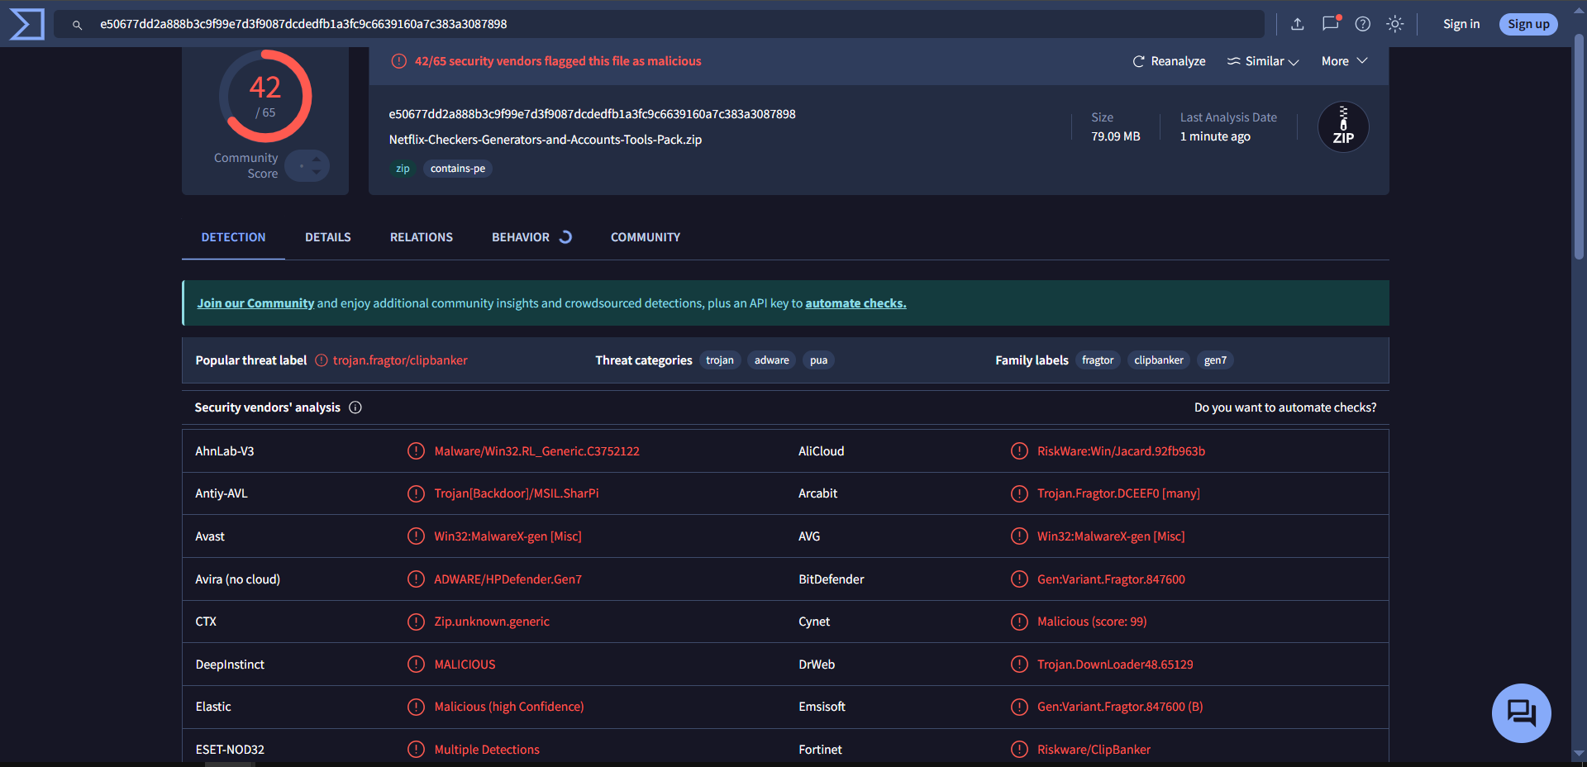Expand the Similar dropdown menu
The image size is (1587, 767).
tap(1263, 61)
